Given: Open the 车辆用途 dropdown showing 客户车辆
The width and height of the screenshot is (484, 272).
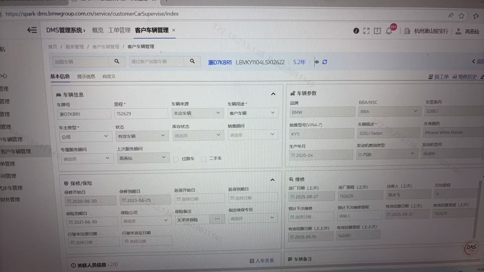Looking at the screenshot, I should click(253, 113).
